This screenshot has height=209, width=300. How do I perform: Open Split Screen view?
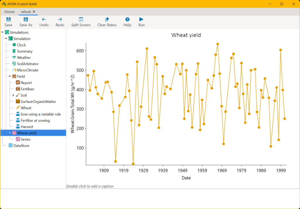coord(81,20)
